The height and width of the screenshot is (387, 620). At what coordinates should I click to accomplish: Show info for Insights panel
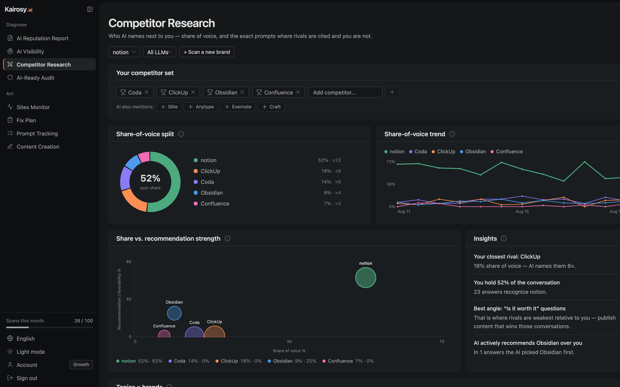[x=503, y=238]
